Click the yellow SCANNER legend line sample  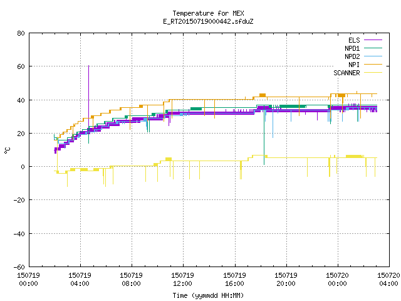[x=373, y=73]
